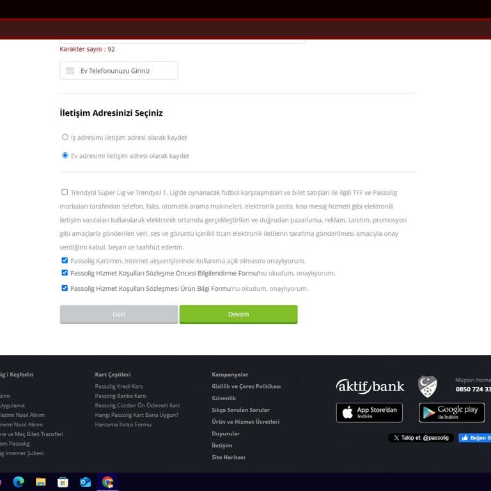Open the İletişim footer link
491x491 pixels.
point(222,445)
